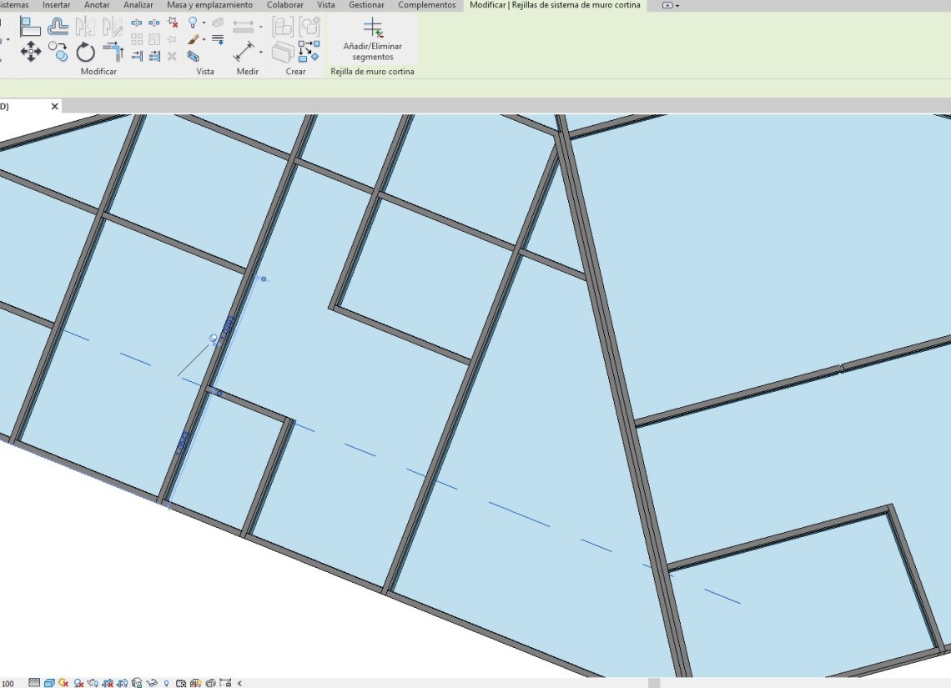Select the Match Type paintbrush tool
951x688 pixels.
(x=193, y=39)
